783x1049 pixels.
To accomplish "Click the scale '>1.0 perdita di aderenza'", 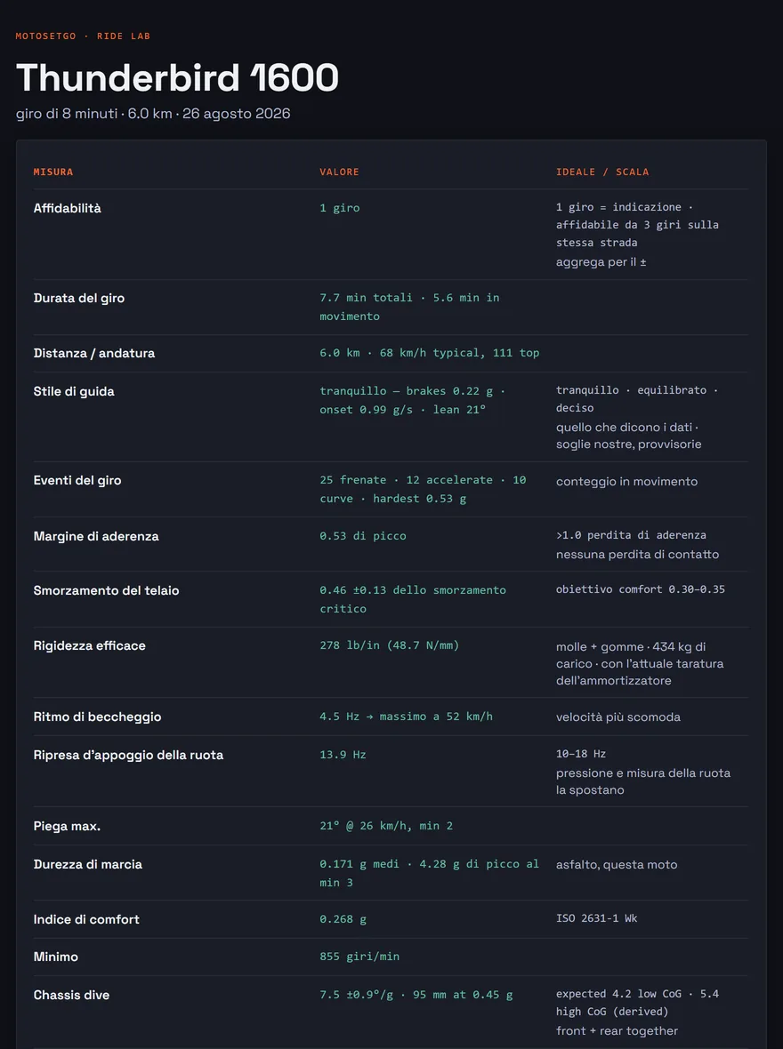I will pos(631,535).
